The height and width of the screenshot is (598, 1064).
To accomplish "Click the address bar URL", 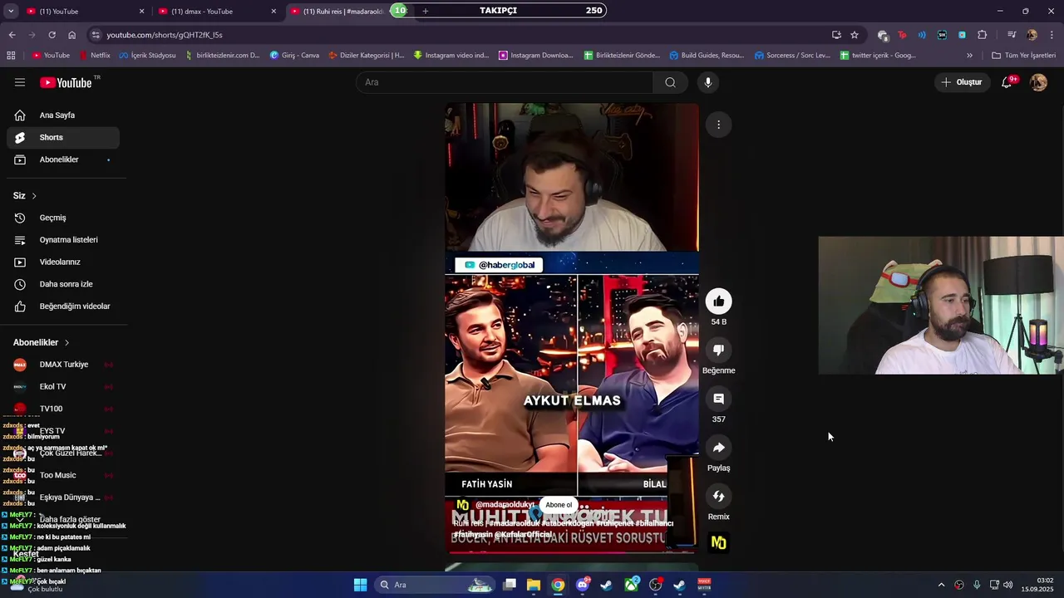I will click(165, 35).
